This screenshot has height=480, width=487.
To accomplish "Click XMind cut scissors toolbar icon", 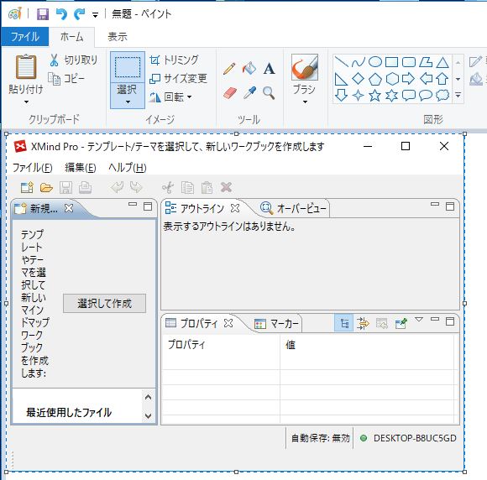I will (x=168, y=187).
